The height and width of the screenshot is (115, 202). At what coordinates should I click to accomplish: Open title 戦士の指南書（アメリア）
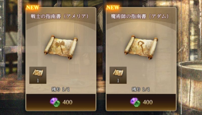[x=60, y=16]
